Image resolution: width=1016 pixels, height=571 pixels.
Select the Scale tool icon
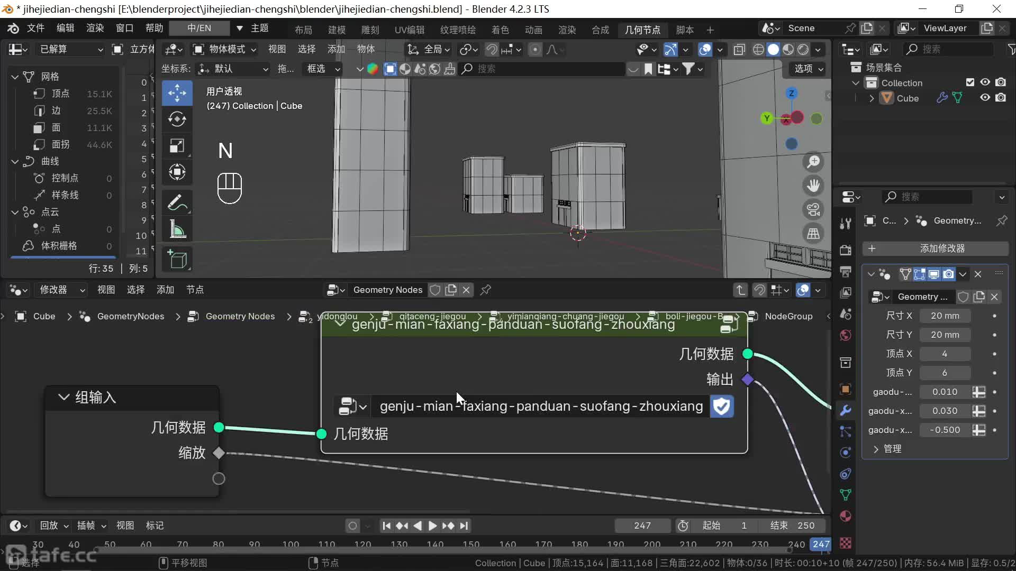click(177, 146)
